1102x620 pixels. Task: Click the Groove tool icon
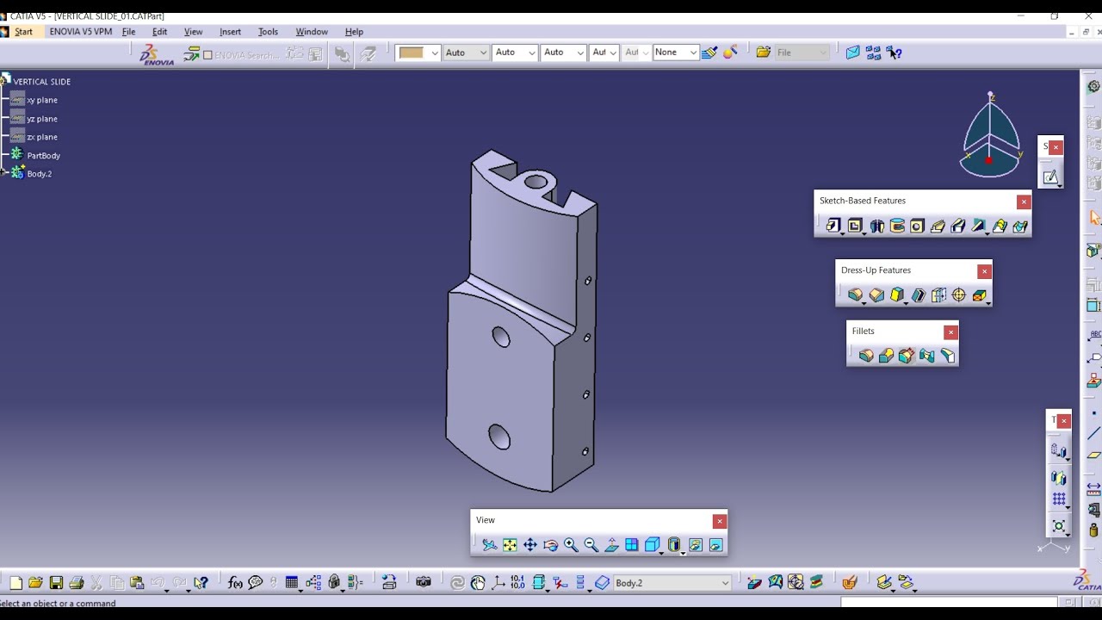tap(897, 226)
